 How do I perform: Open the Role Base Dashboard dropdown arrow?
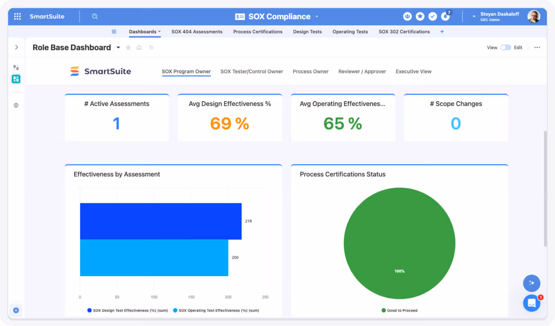[x=118, y=47]
